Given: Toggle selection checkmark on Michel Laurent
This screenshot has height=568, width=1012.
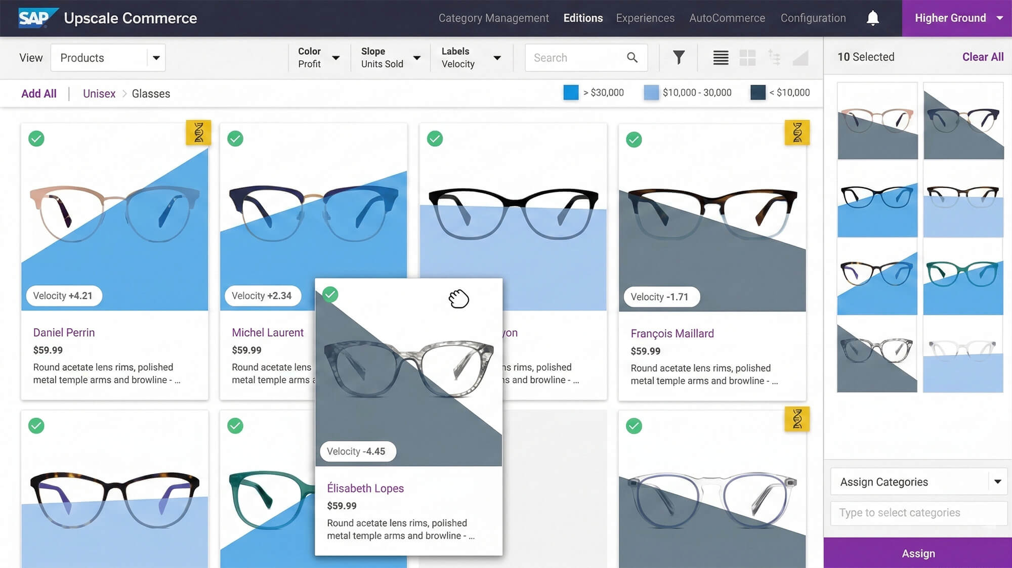Looking at the screenshot, I should pos(235,139).
